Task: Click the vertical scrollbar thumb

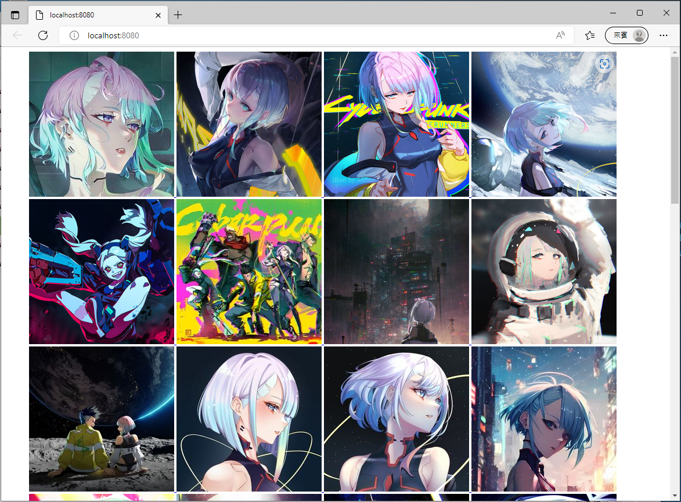Action: 675,129
